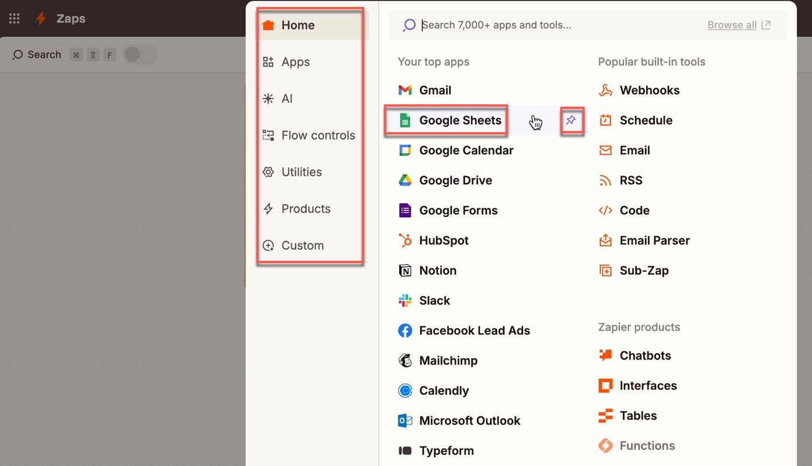Select HubSpot from top apps
The image size is (812, 466).
[433, 241]
